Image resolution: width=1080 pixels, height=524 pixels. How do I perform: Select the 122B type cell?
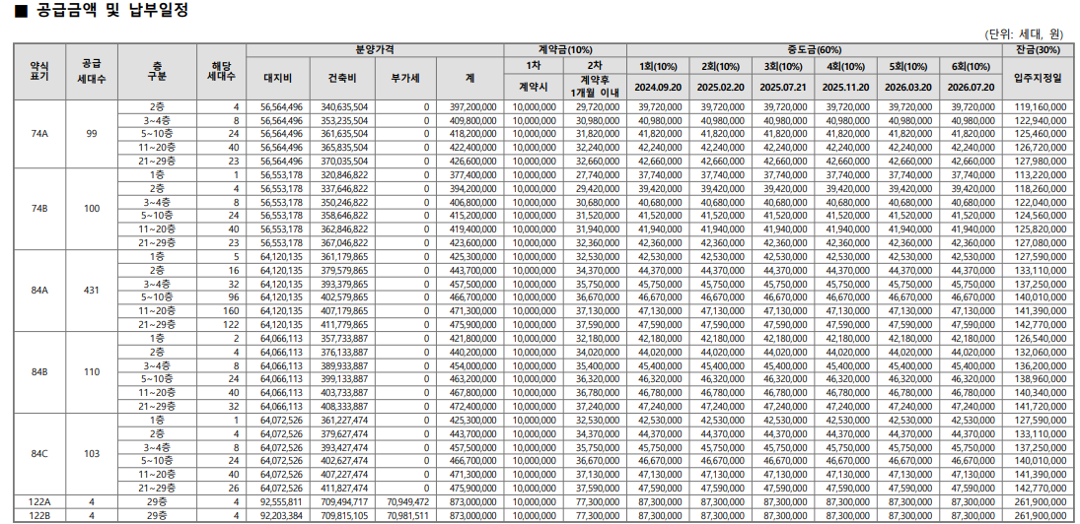tap(39, 516)
